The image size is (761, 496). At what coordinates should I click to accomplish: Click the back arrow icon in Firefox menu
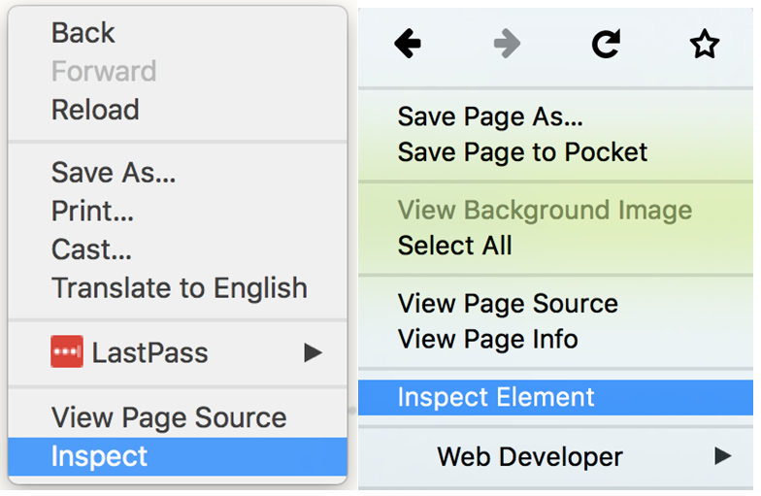[408, 44]
